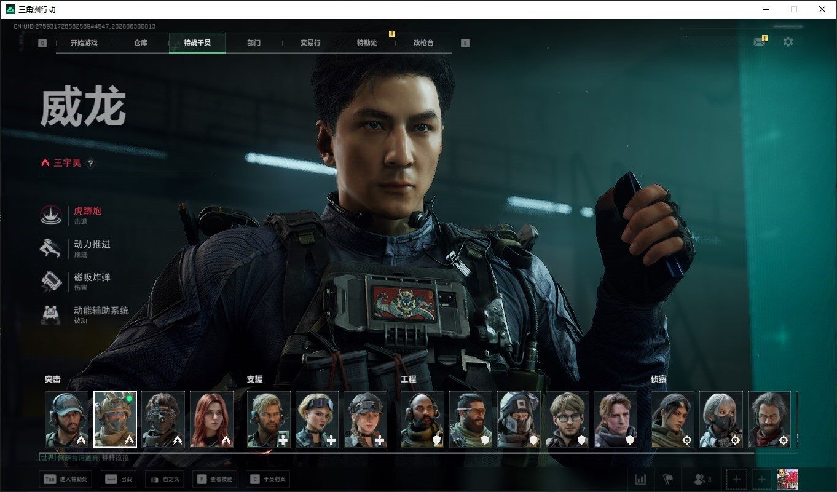
Task: Click the 查看技能 view skills button
Action: [x=215, y=479]
